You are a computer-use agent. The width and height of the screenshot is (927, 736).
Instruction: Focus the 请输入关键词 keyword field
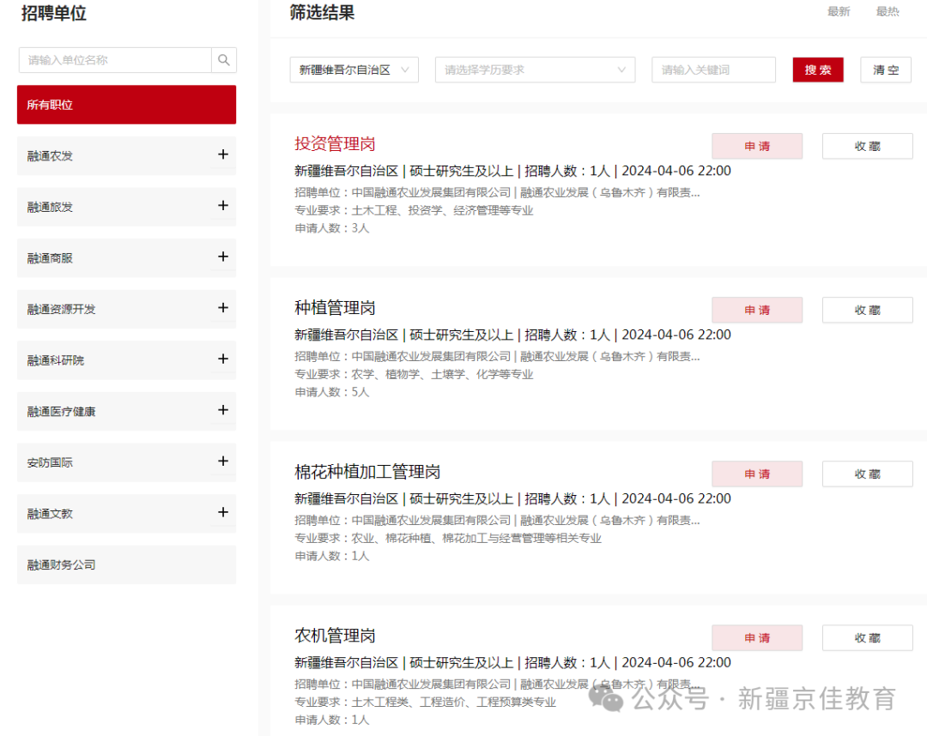coord(713,69)
